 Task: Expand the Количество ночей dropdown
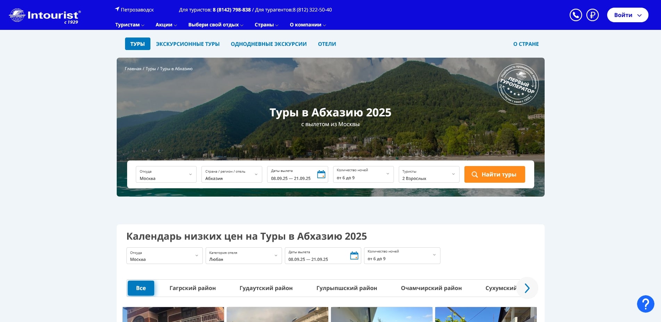coord(363,174)
